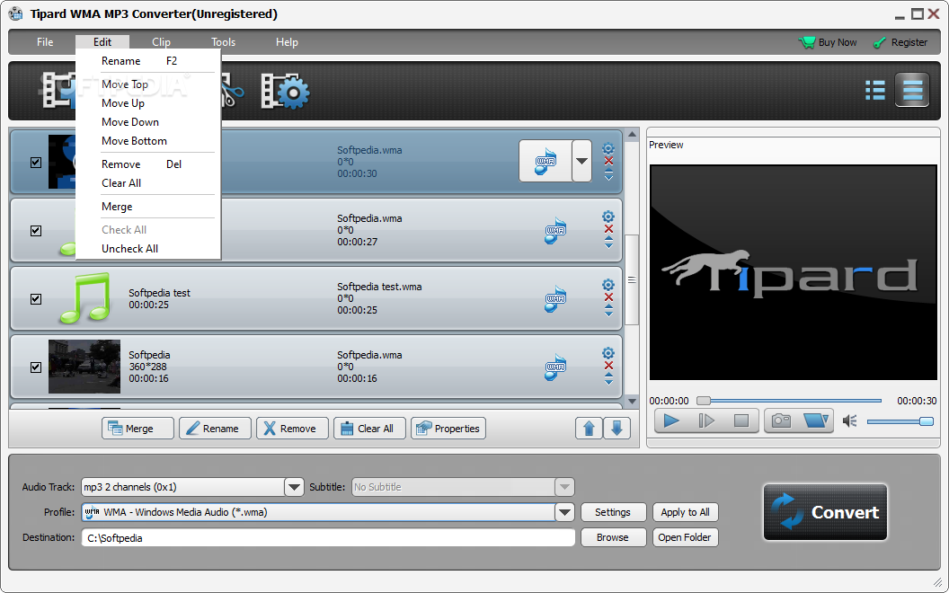Open the Properties button
The height and width of the screenshot is (593, 949).
point(448,429)
